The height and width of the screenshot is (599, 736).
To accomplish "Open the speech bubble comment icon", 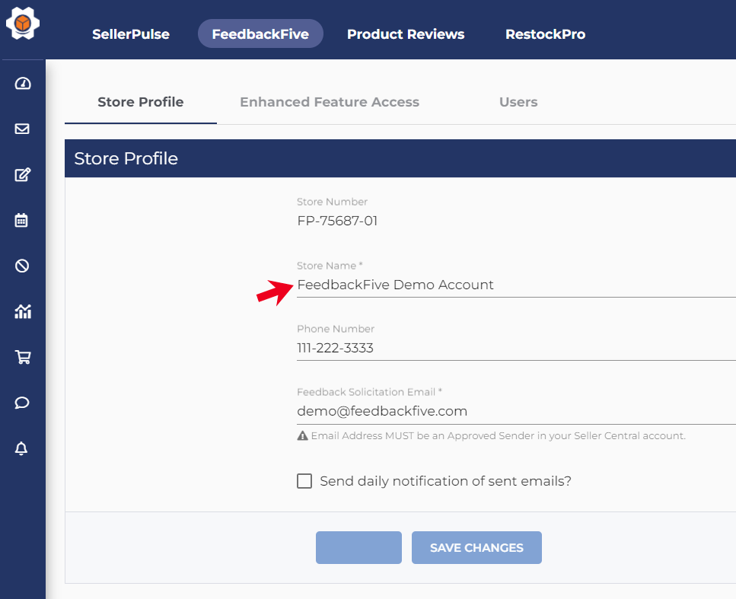I will [x=22, y=403].
